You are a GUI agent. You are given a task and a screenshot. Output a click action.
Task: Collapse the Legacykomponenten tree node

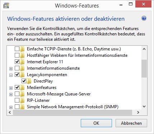pyautogui.click(x=11, y=75)
